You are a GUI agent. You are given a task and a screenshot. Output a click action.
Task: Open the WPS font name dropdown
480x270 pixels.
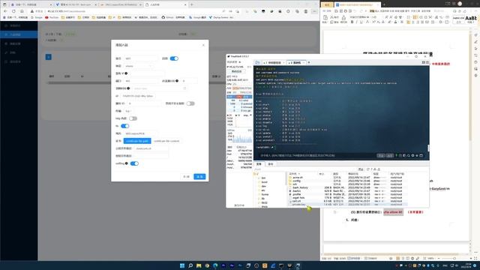point(360,17)
